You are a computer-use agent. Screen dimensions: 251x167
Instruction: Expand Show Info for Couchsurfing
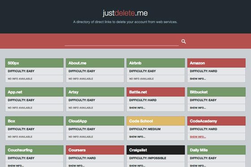tap(16, 166)
